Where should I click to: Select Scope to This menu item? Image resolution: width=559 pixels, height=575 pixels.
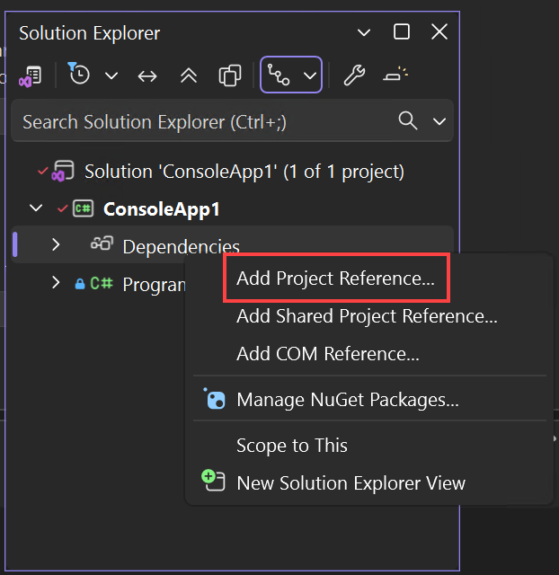tap(291, 446)
